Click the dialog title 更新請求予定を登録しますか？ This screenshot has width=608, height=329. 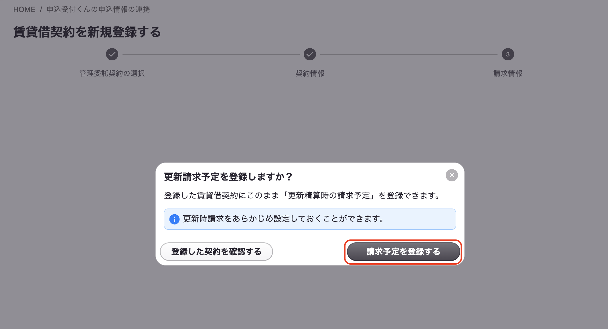[228, 177]
